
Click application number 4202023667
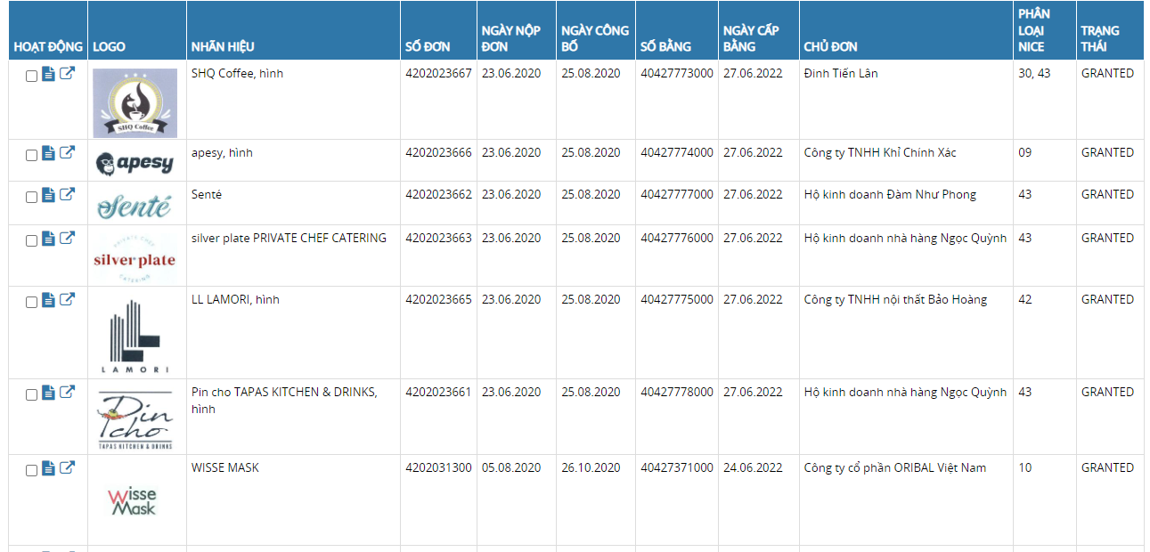pos(438,73)
